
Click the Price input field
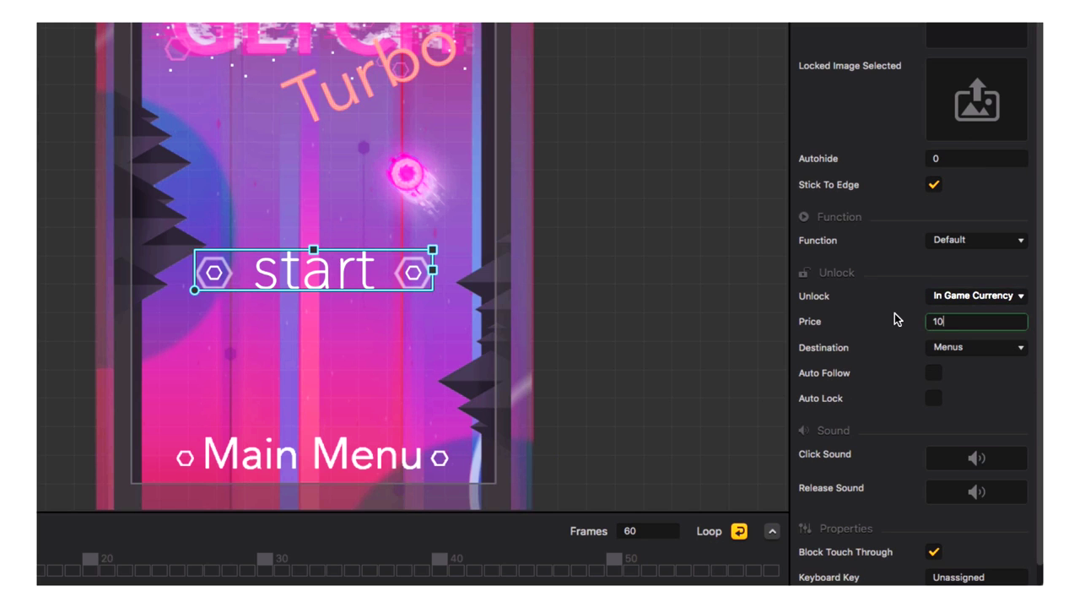click(976, 322)
